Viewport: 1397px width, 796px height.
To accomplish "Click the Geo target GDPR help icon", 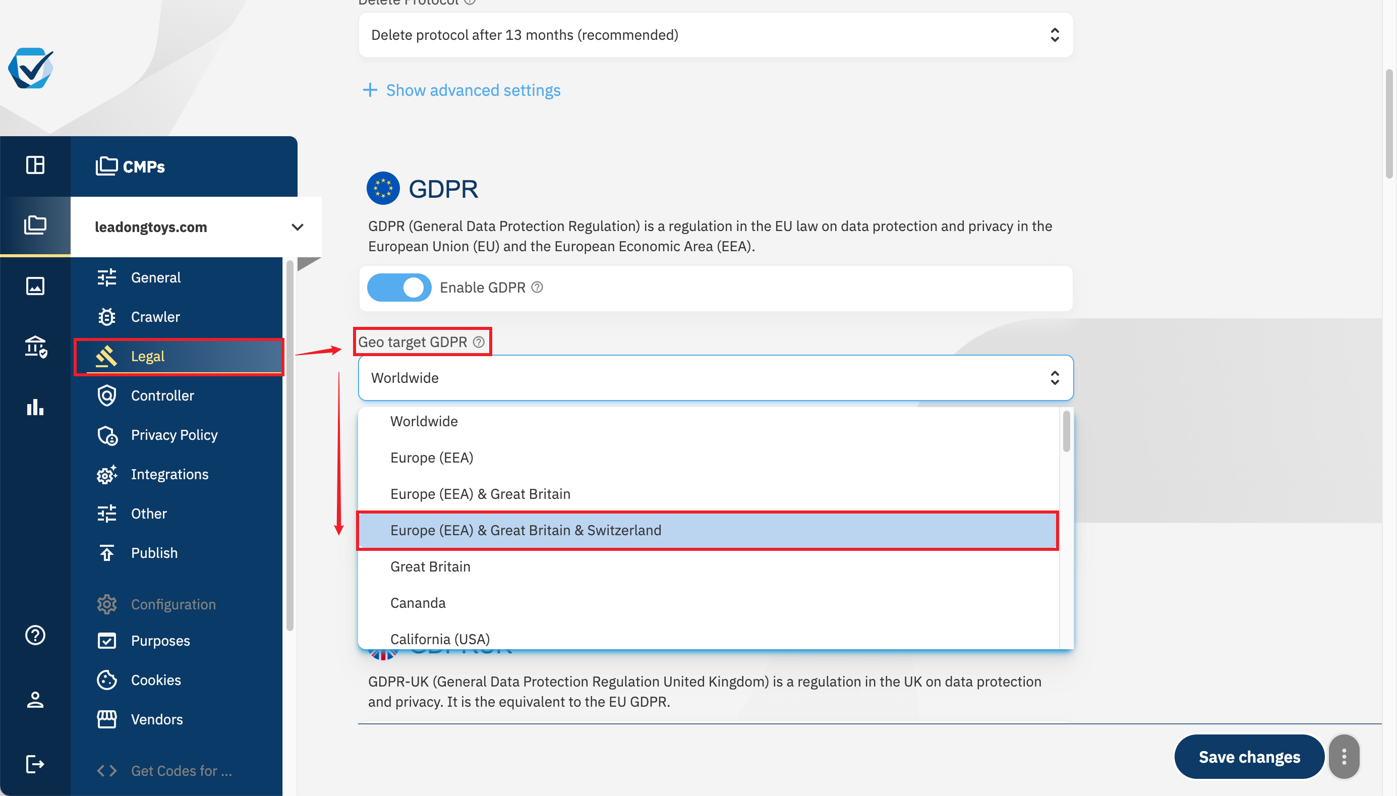I will coord(479,342).
